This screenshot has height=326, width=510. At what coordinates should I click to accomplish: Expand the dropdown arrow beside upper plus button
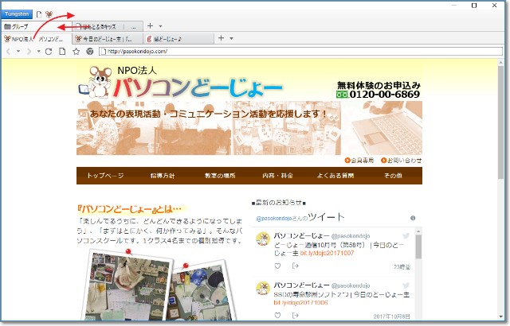pos(161,26)
